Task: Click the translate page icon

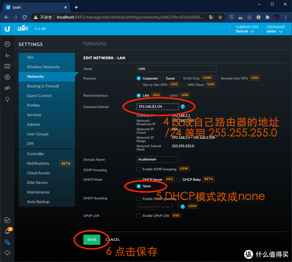Action: 211,17
